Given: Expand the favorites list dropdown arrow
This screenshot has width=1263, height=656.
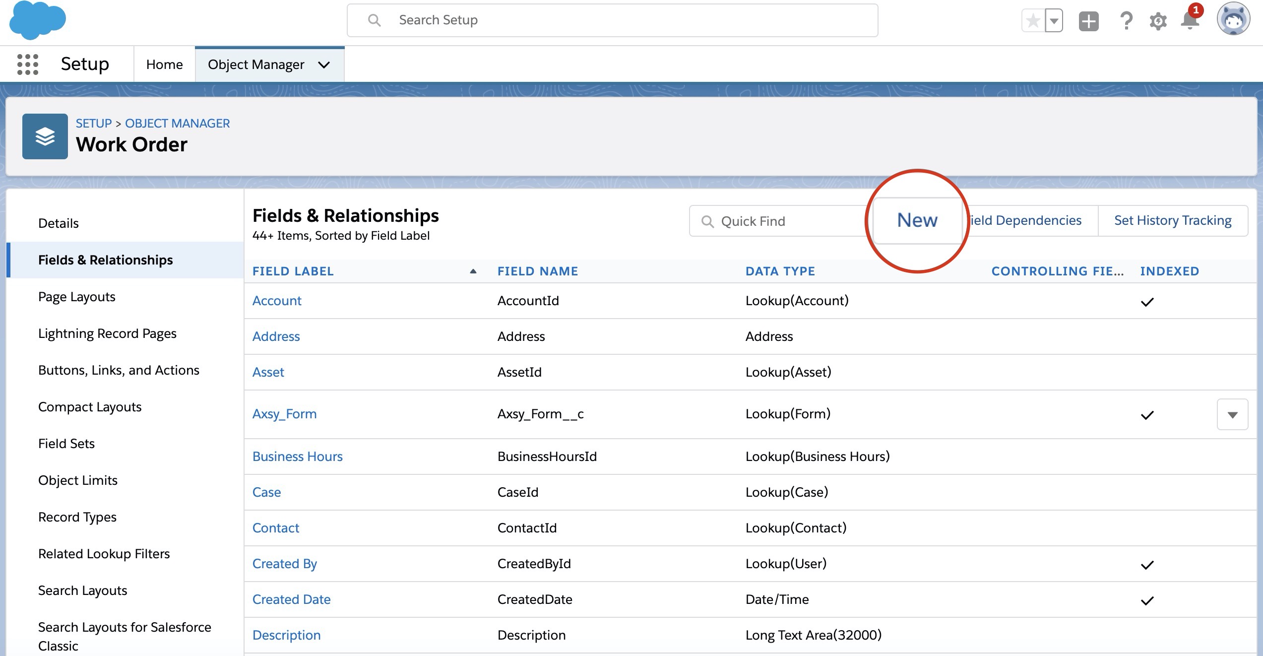Looking at the screenshot, I should (1054, 21).
